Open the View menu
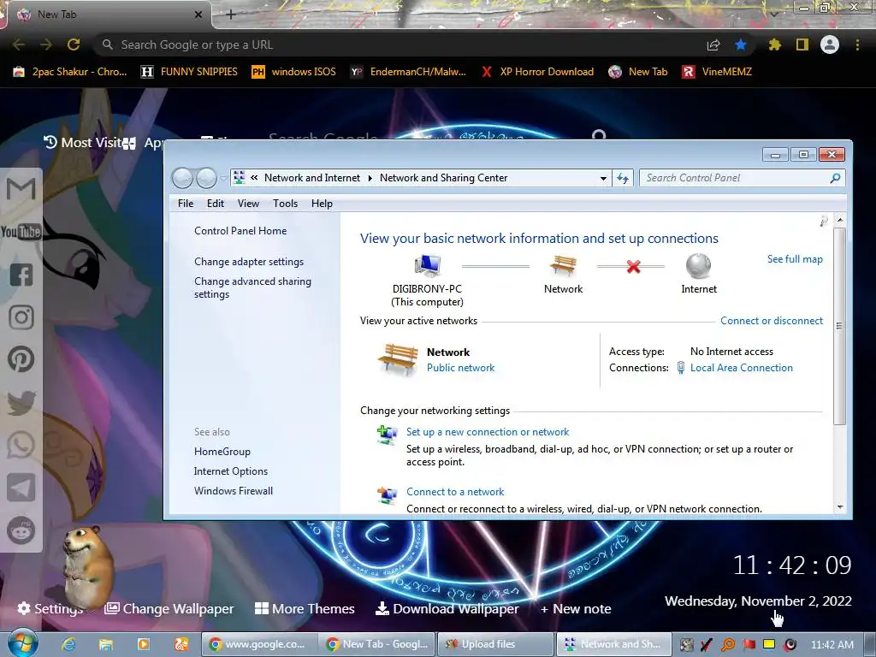Image resolution: width=876 pixels, height=657 pixels. 248,204
